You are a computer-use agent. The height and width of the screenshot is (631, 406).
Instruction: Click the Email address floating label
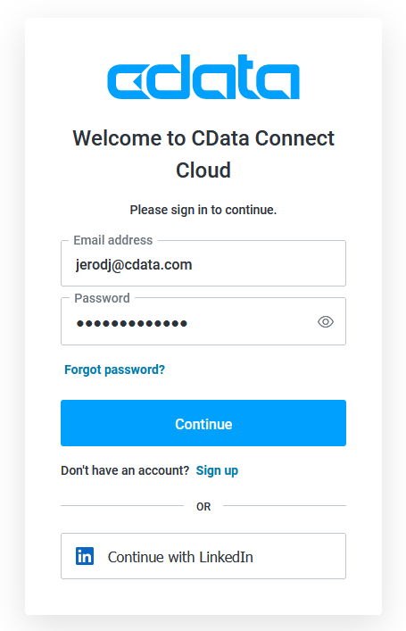pos(113,240)
